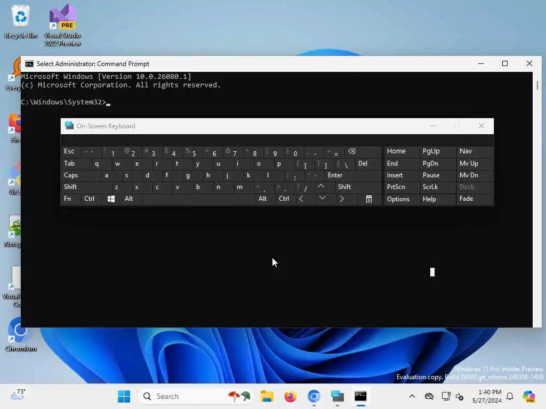Screen dimensions: 546x409
Task: Open the Recycle Bin desktop icon
Action: click(21, 21)
